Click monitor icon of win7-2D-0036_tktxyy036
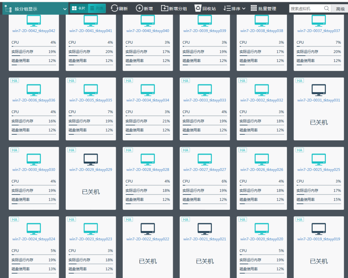Viewport: 348px width, 278px height. (x=34, y=90)
